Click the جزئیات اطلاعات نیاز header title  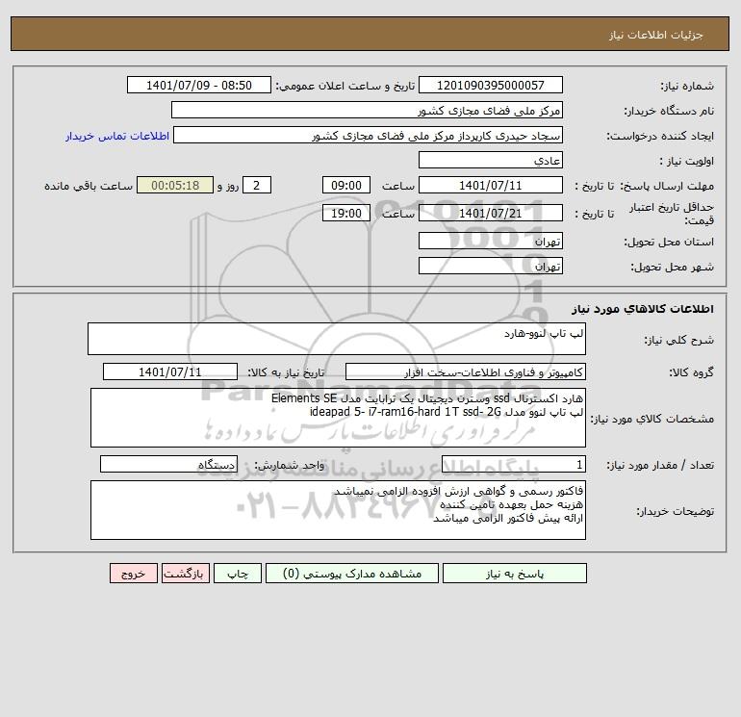(656, 35)
